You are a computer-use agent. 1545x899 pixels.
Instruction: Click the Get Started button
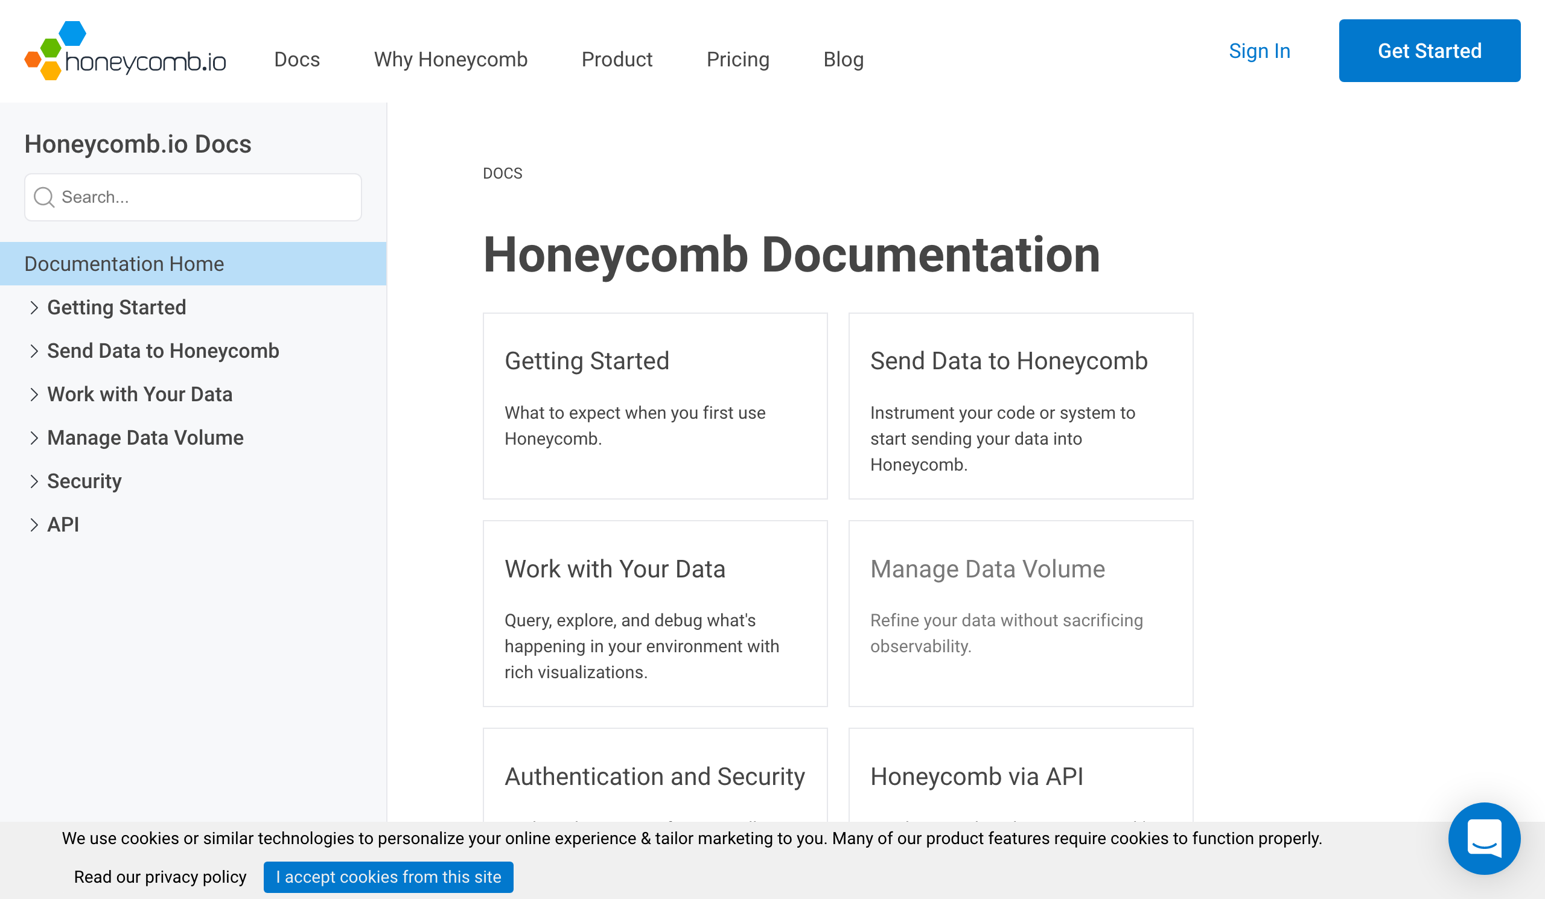pos(1429,51)
